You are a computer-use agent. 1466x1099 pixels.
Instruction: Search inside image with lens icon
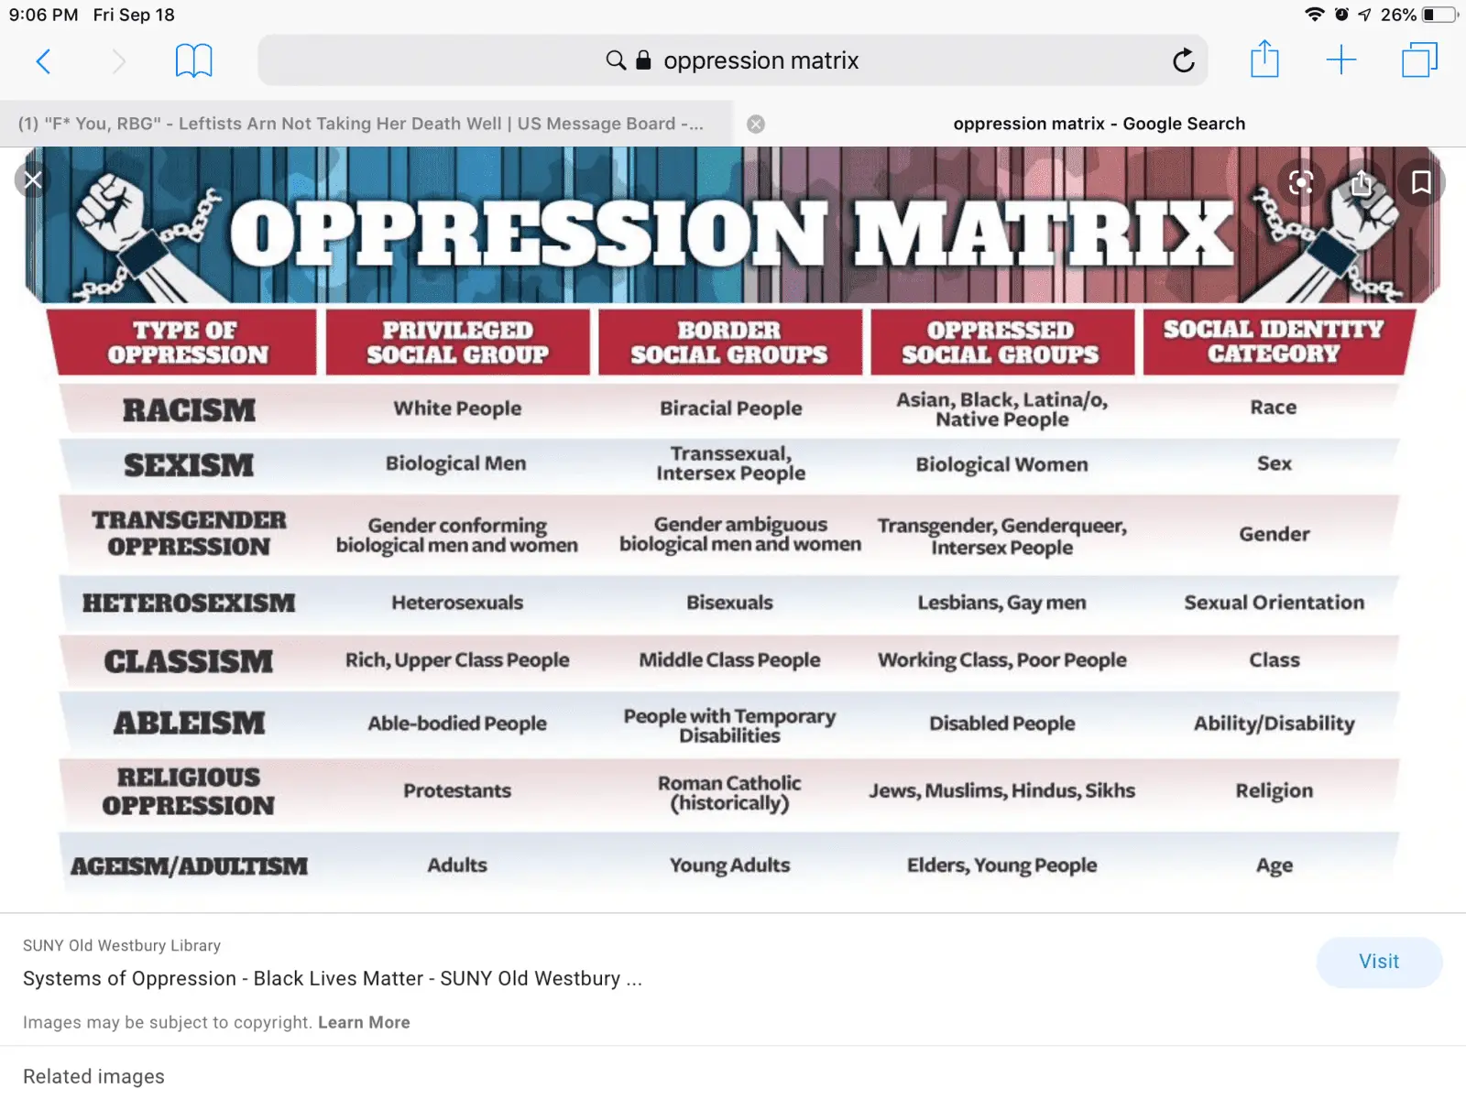tap(1300, 182)
